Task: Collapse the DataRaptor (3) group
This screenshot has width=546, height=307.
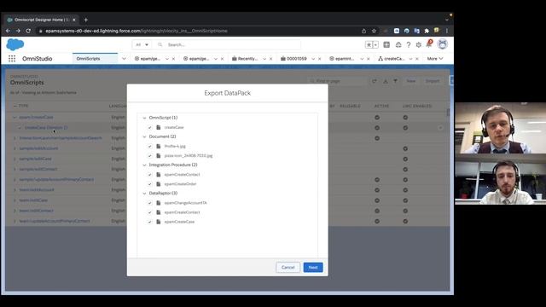Action: pos(144,194)
